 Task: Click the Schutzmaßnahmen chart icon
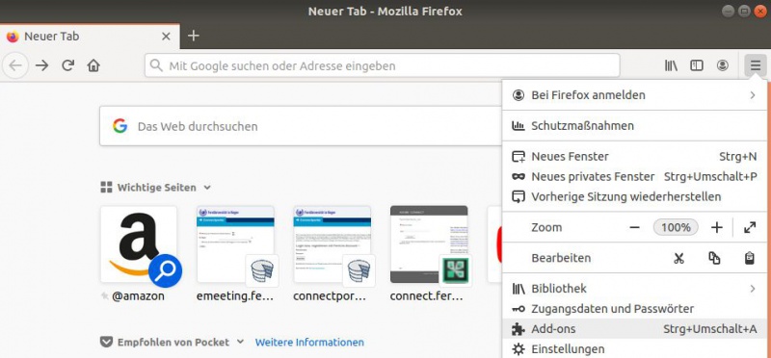click(x=518, y=126)
